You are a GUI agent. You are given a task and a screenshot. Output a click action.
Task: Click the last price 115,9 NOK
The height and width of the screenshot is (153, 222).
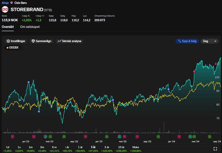click(10, 20)
